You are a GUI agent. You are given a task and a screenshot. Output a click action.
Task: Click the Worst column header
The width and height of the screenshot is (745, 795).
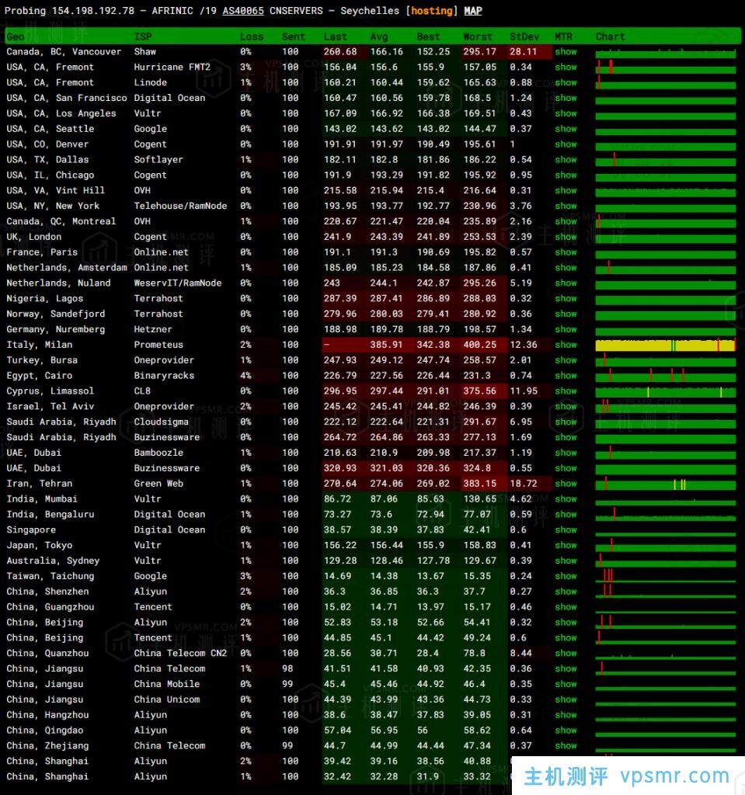478,36
